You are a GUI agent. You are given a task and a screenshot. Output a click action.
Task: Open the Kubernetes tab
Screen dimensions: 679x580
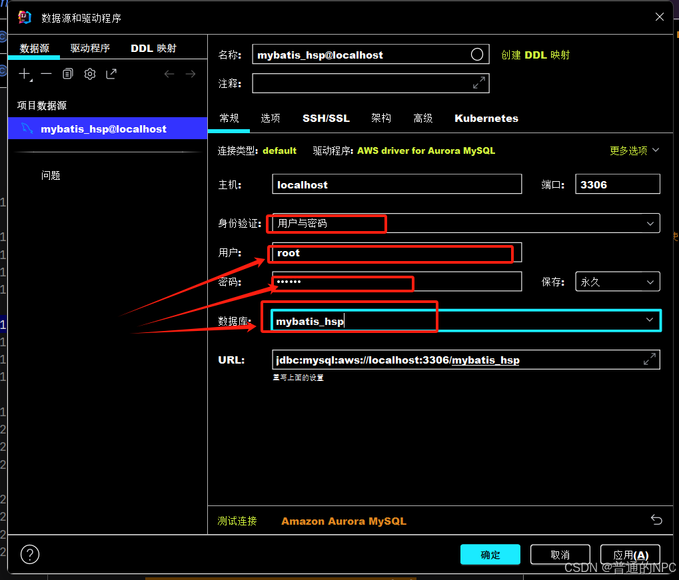[486, 118]
